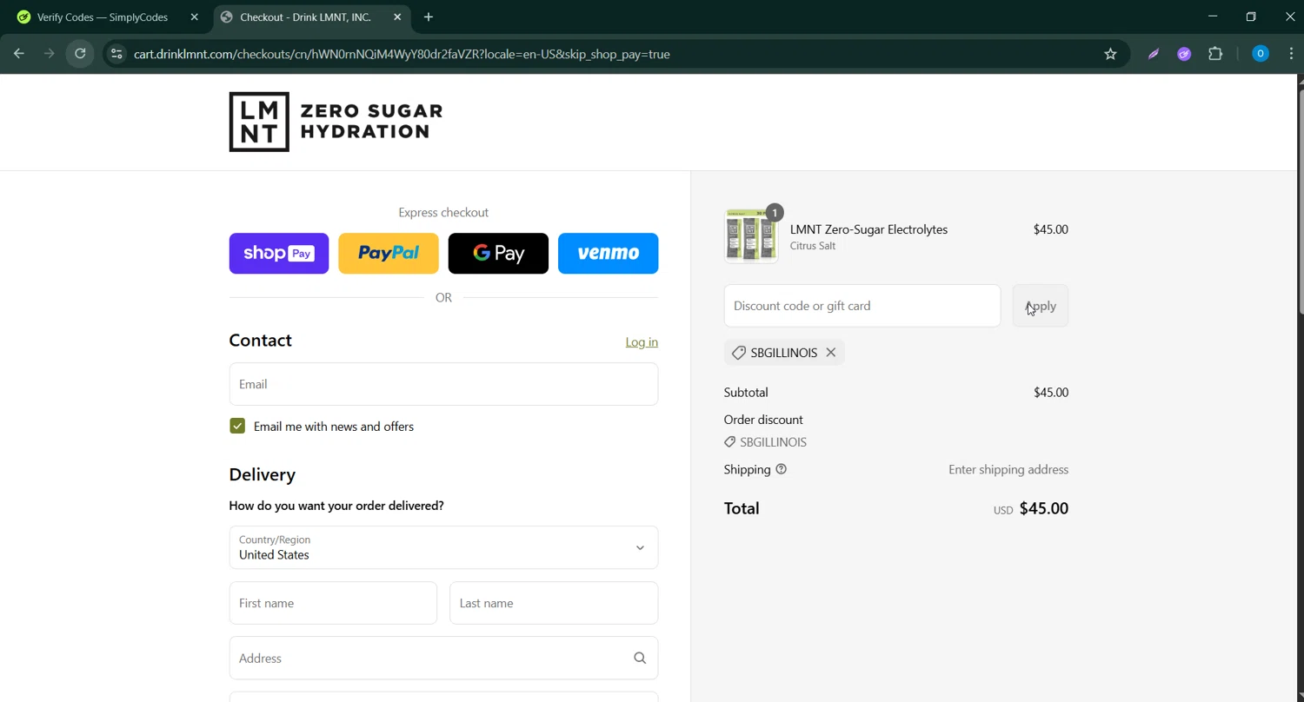Close the Verify Codes SimplyCodes tab
The width and height of the screenshot is (1304, 702).
point(194,17)
